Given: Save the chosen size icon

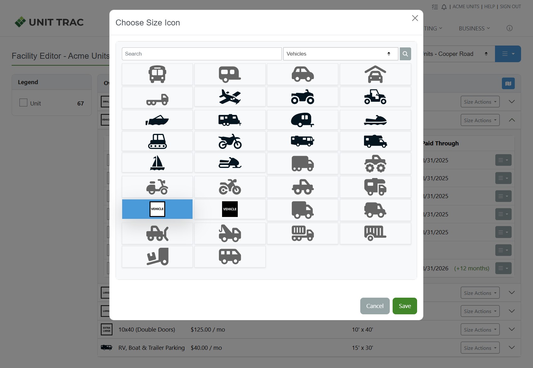Looking at the screenshot, I should tap(405, 306).
